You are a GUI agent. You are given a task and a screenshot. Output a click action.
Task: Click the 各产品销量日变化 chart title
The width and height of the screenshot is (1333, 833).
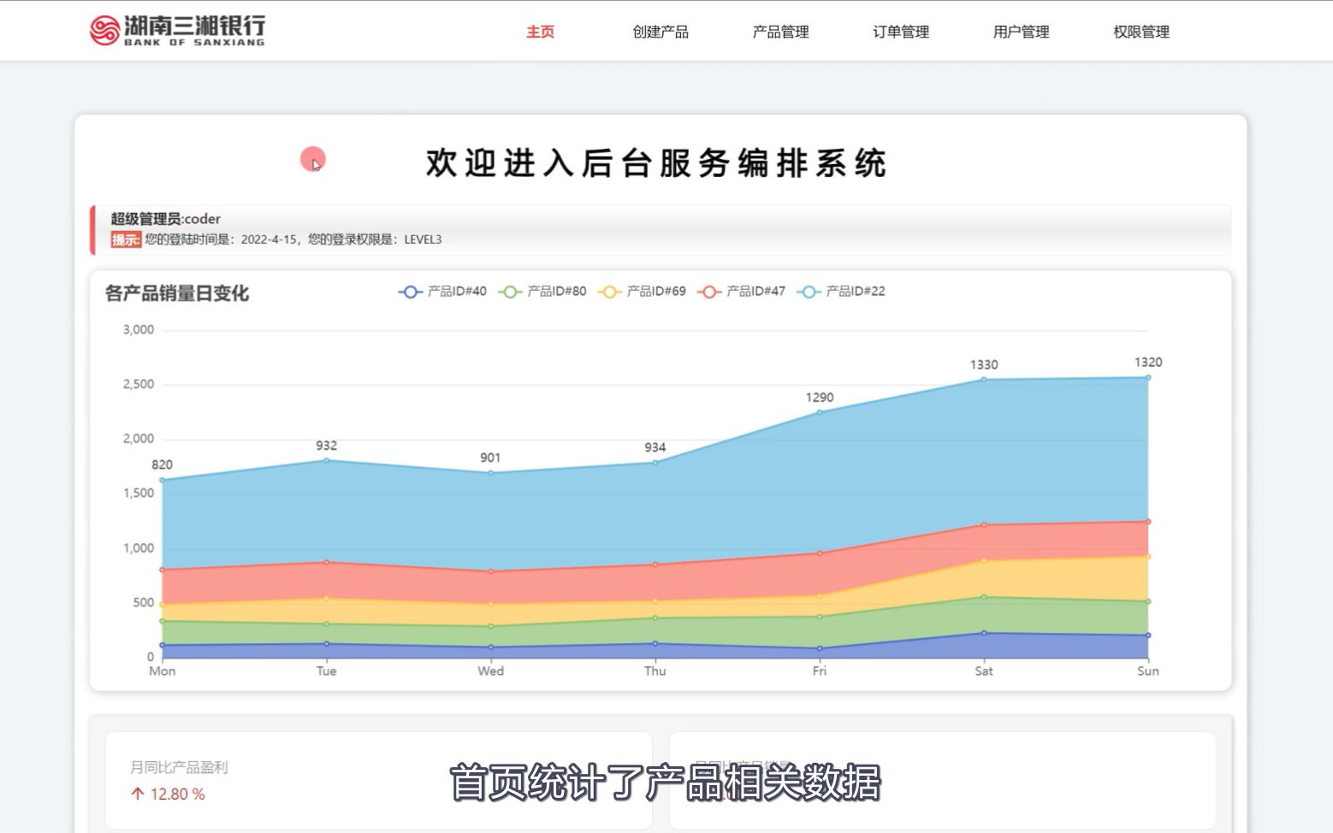pyautogui.click(x=177, y=293)
